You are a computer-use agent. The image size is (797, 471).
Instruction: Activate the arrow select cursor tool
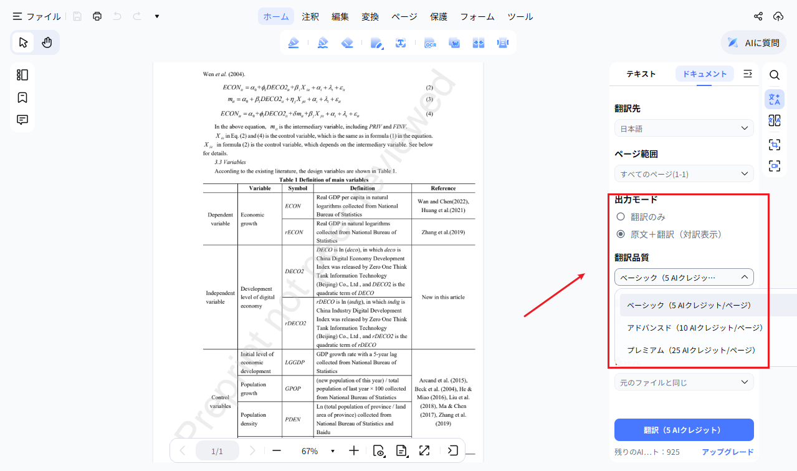23,42
